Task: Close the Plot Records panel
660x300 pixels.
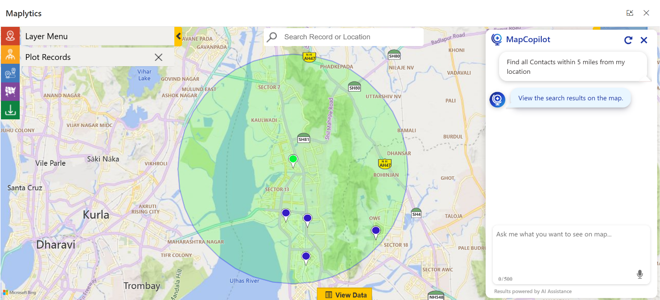Action: [159, 58]
